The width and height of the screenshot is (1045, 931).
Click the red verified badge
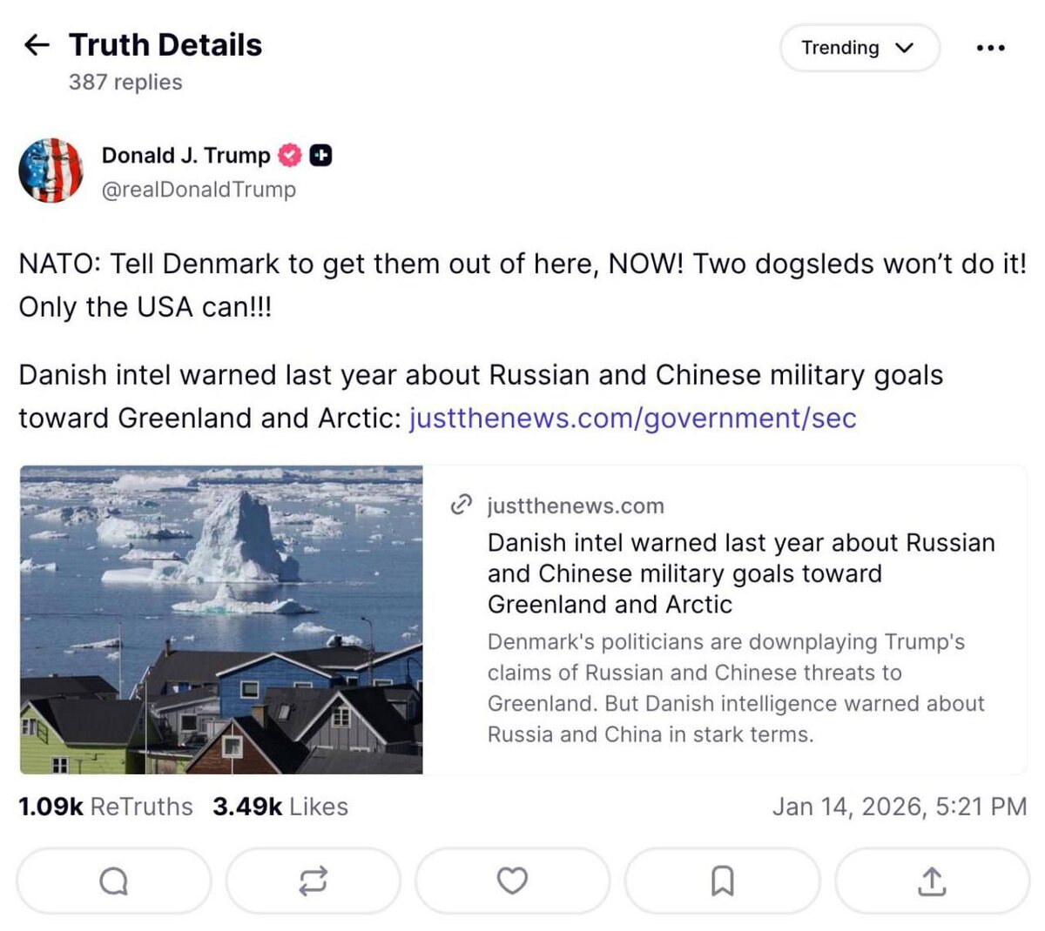(x=290, y=155)
